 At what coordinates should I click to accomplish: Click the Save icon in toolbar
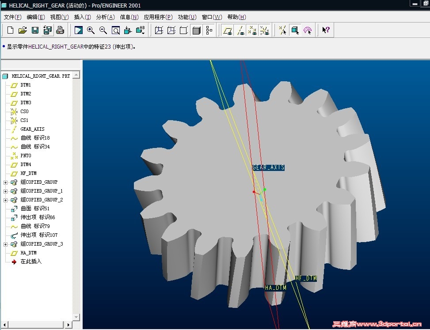click(x=35, y=30)
